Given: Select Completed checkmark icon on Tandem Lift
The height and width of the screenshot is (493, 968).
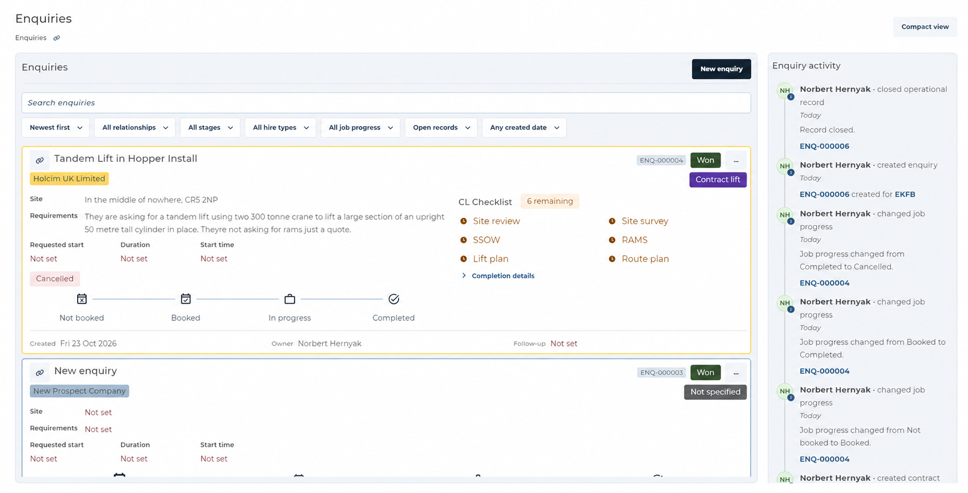Looking at the screenshot, I should pyautogui.click(x=394, y=299).
